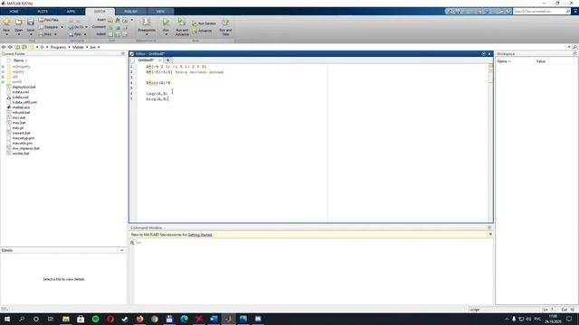Screen dimensions: 579x325
Task: Click the Firefox icon in the taskbar
Action: click(x=139, y=319)
